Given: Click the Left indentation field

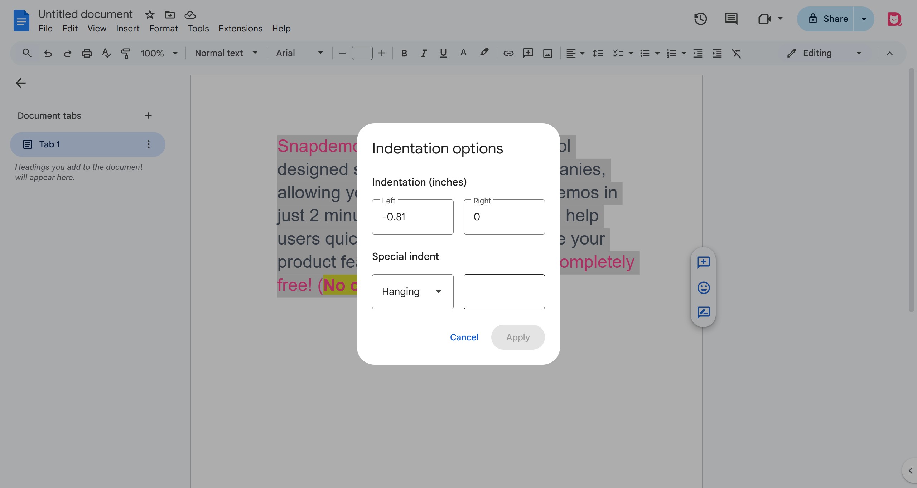Looking at the screenshot, I should [412, 217].
